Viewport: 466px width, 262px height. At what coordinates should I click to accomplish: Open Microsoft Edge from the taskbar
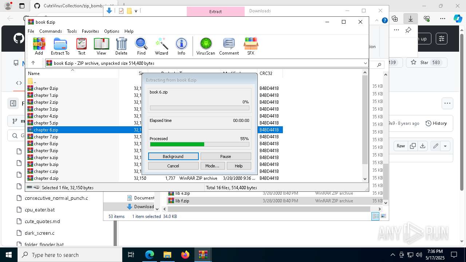(x=150, y=255)
